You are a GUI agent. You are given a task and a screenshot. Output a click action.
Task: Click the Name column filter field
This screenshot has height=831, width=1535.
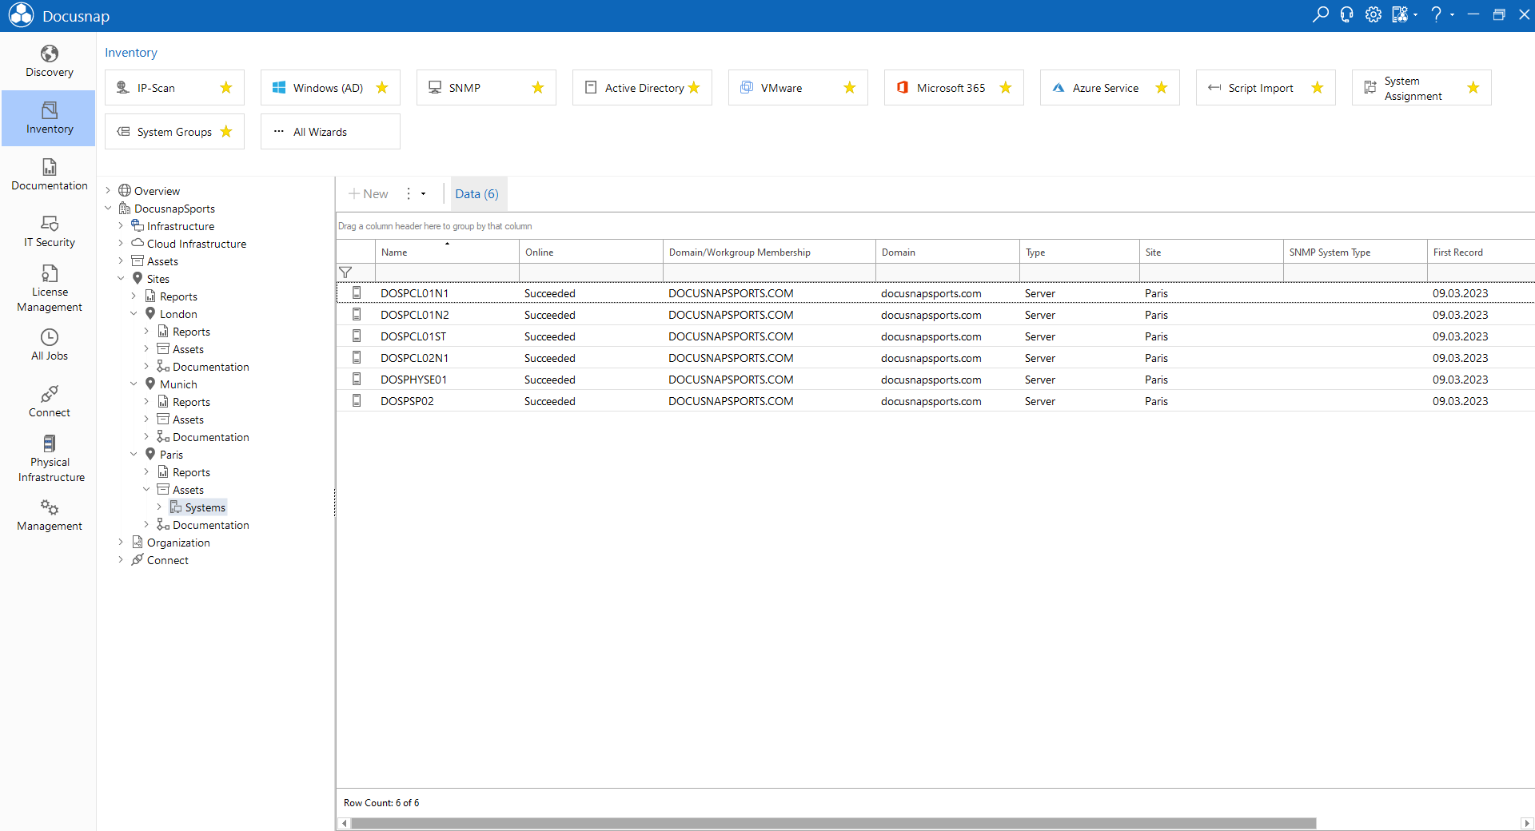(x=447, y=273)
